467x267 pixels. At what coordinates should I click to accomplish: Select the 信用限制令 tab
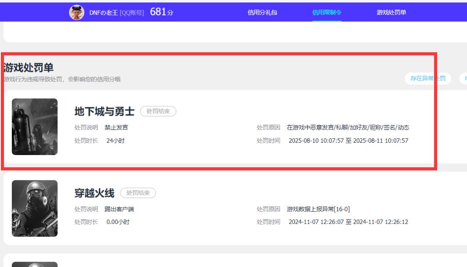(x=327, y=12)
